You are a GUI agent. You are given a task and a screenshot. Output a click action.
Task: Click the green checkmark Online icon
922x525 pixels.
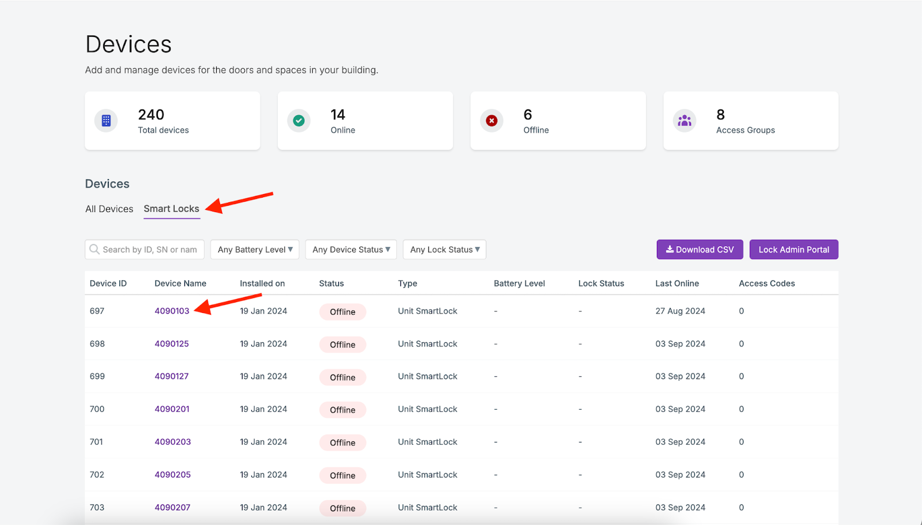pos(298,121)
